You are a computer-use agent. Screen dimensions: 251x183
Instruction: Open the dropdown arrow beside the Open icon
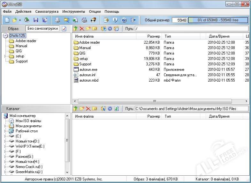coord(20,20)
